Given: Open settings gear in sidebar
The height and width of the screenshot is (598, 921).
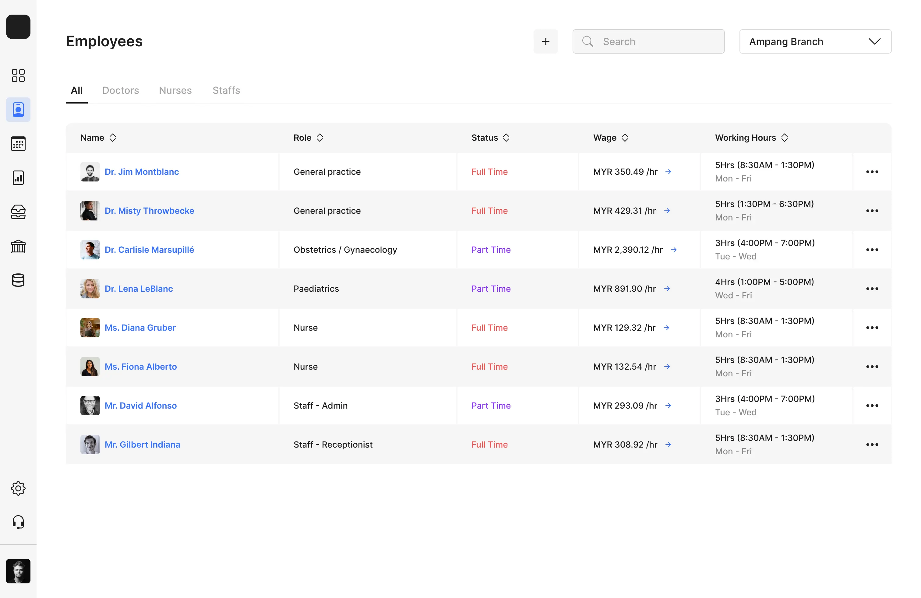Looking at the screenshot, I should click(x=18, y=488).
